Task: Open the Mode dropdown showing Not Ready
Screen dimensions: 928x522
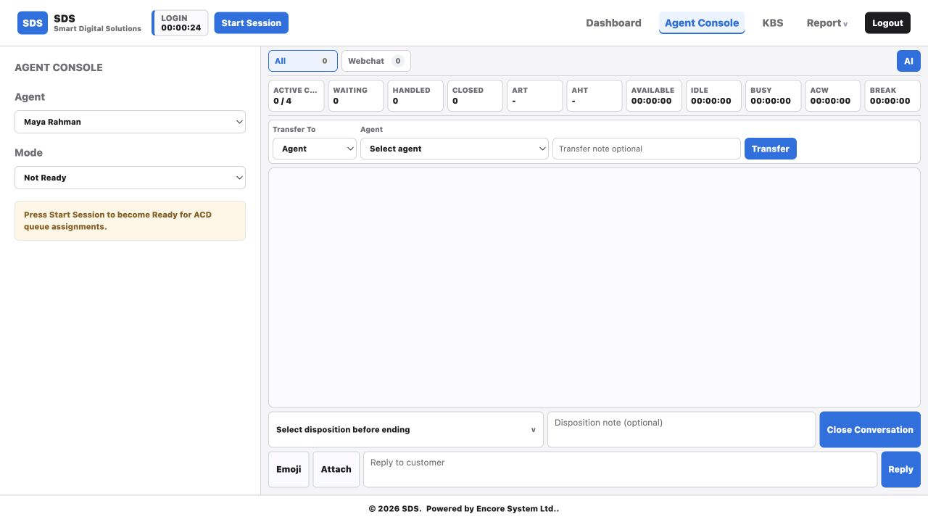Action: (130, 178)
